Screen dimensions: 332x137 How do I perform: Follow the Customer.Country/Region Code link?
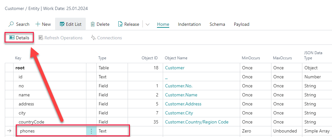[197, 122]
